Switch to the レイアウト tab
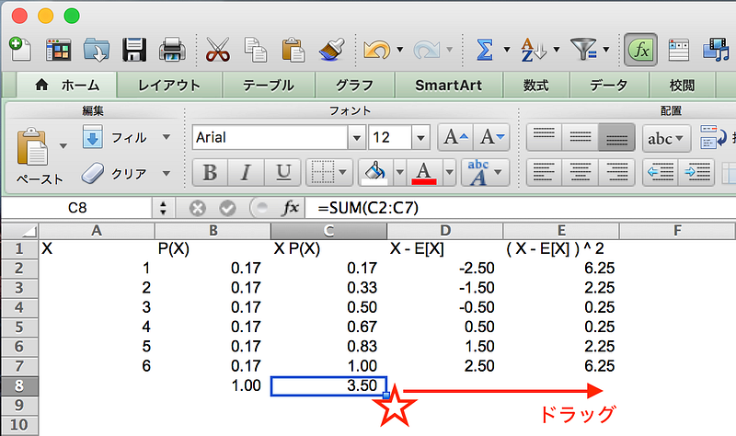The width and height of the screenshot is (736, 436). point(169,85)
